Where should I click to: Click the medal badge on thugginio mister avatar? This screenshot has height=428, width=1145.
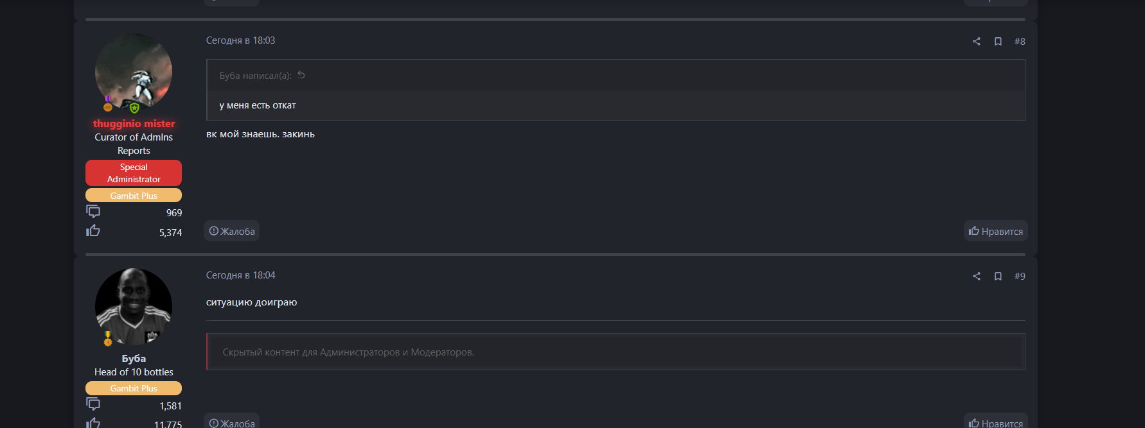click(x=108, y=103)
